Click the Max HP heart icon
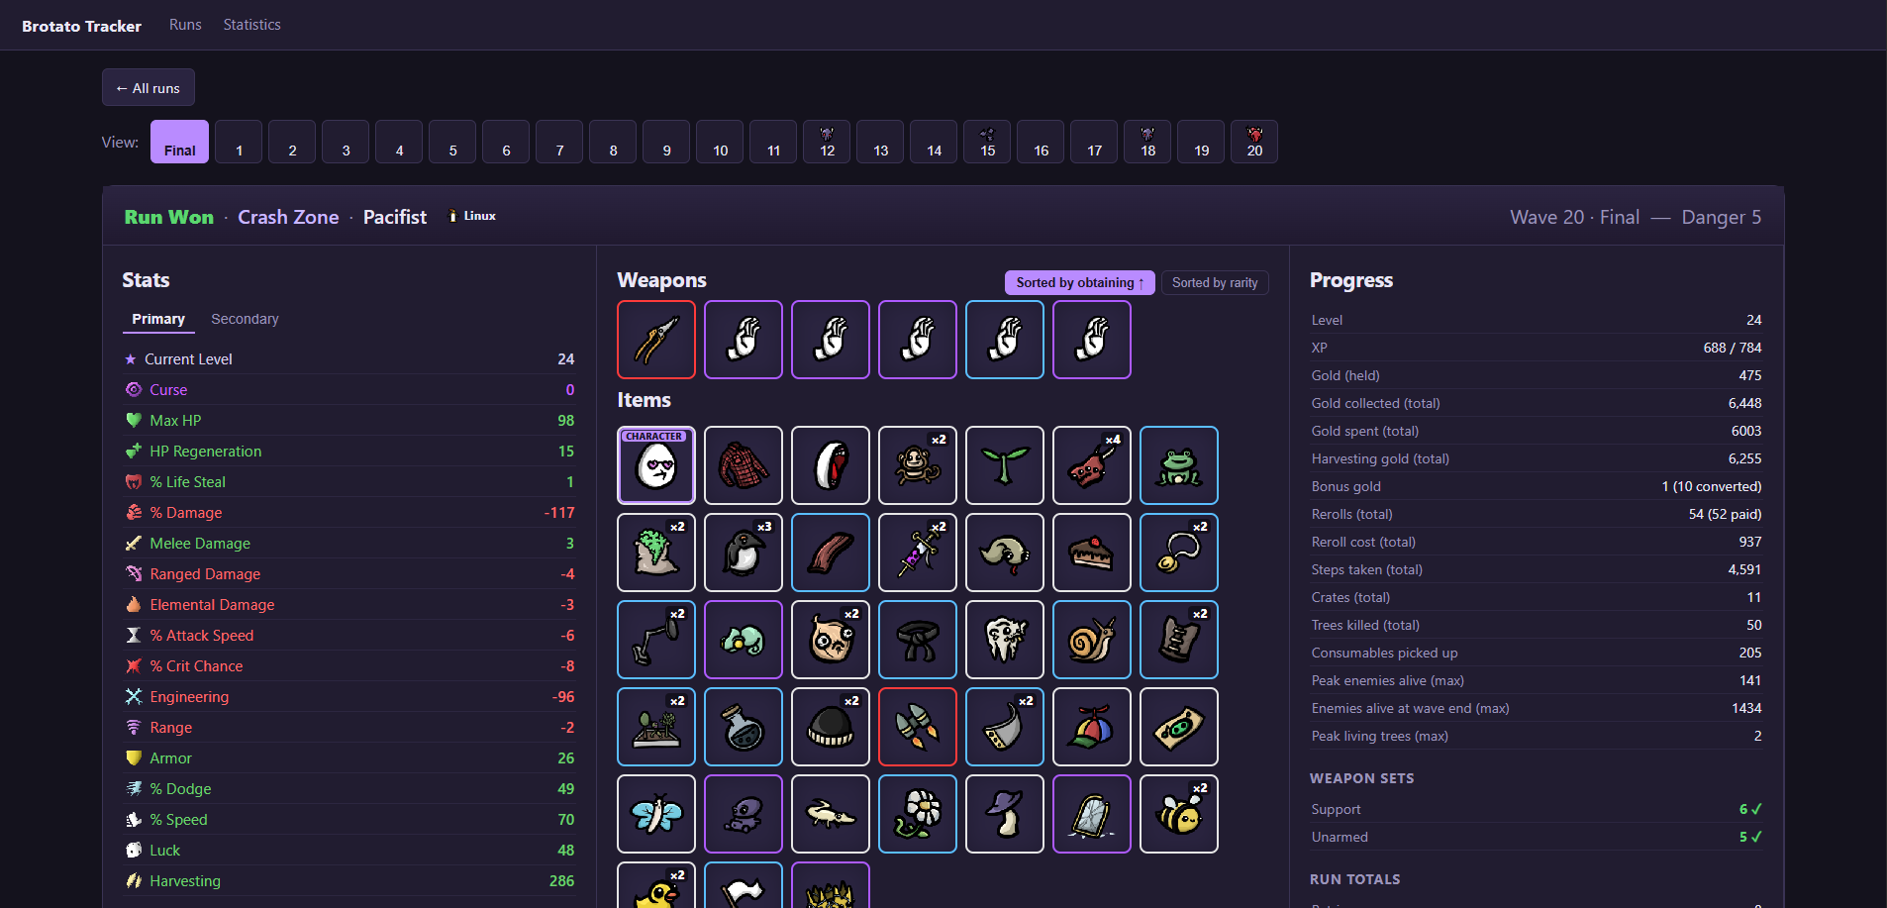The image size is (1887, 908). 134,420
